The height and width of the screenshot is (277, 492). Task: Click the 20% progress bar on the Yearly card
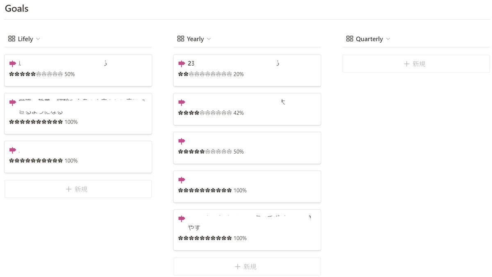click(x=205, y=74)
